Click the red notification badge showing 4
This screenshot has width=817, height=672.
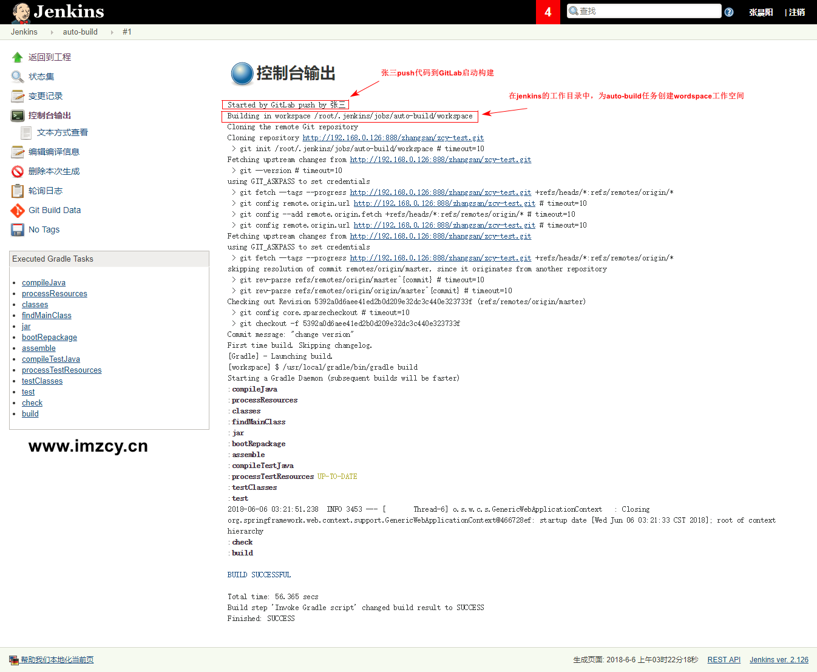(x=547, y=12)
